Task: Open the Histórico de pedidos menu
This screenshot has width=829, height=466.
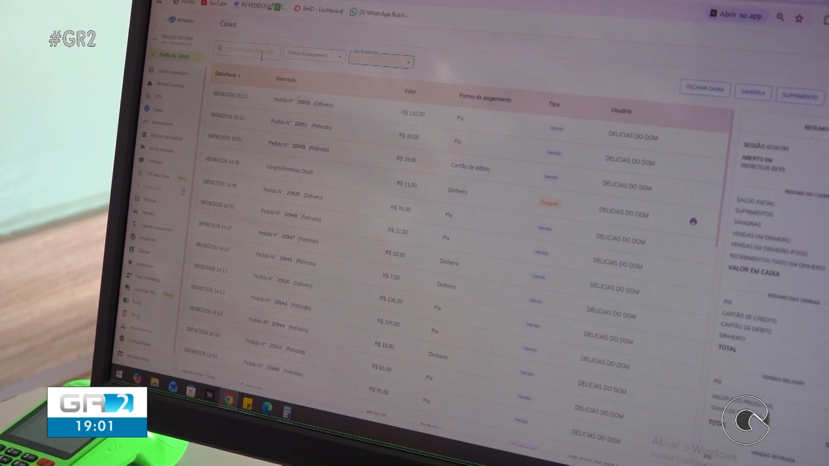Action: tap(167, 137)
